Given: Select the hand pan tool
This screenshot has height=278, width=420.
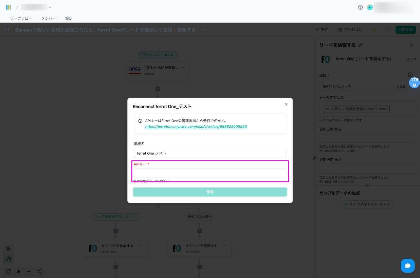Looking at the screenshot, I should (8, 259).
